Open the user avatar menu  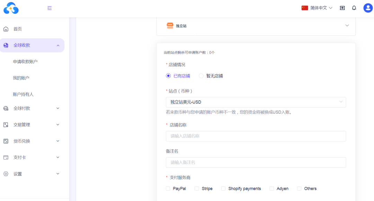tap(368, 8)
